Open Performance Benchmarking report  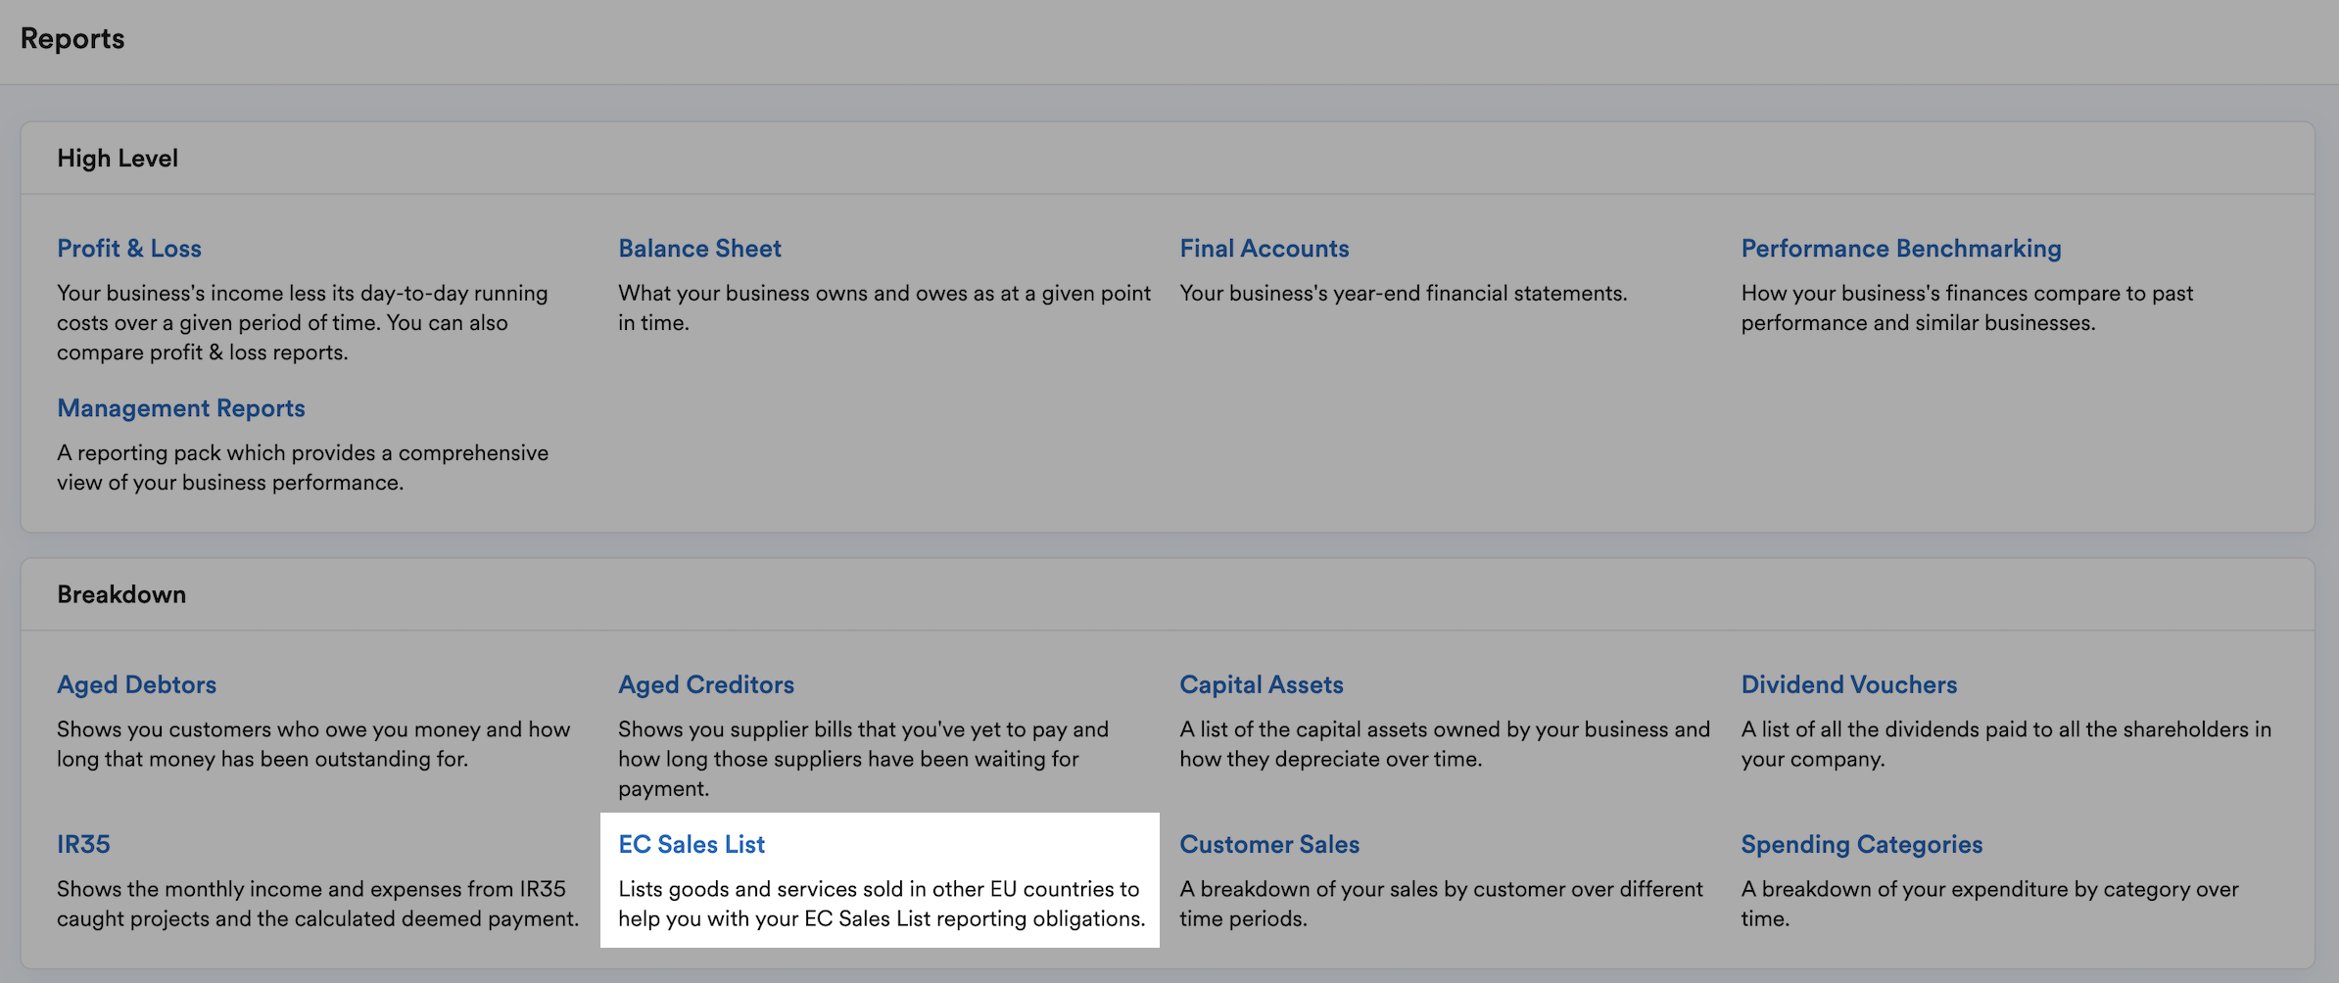pyautogui.click(x=1901, y=249)
